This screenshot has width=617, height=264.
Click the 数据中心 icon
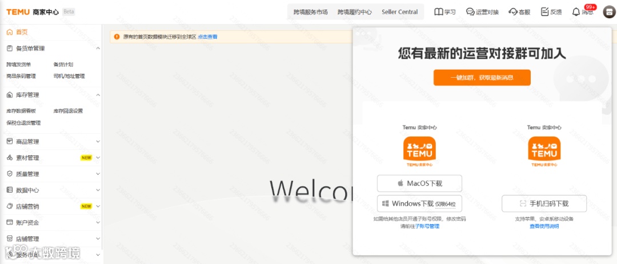point(10,190)
